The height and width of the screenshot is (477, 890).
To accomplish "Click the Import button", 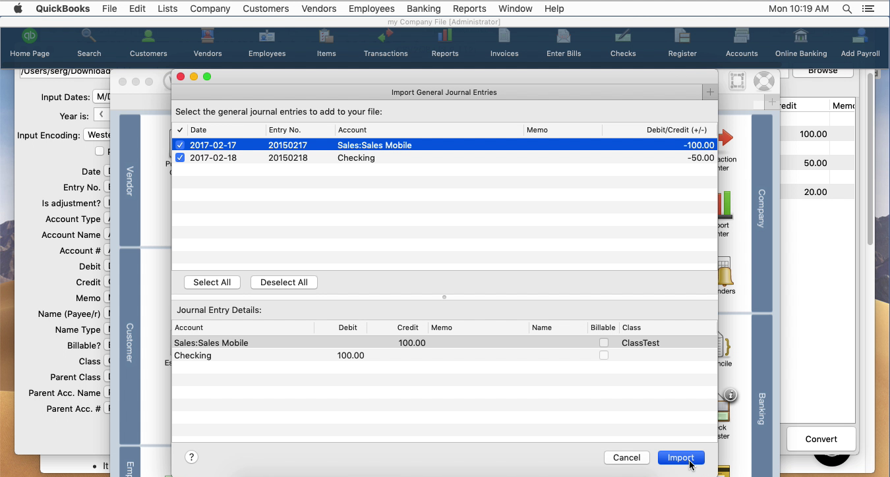I will click(681, 457).
